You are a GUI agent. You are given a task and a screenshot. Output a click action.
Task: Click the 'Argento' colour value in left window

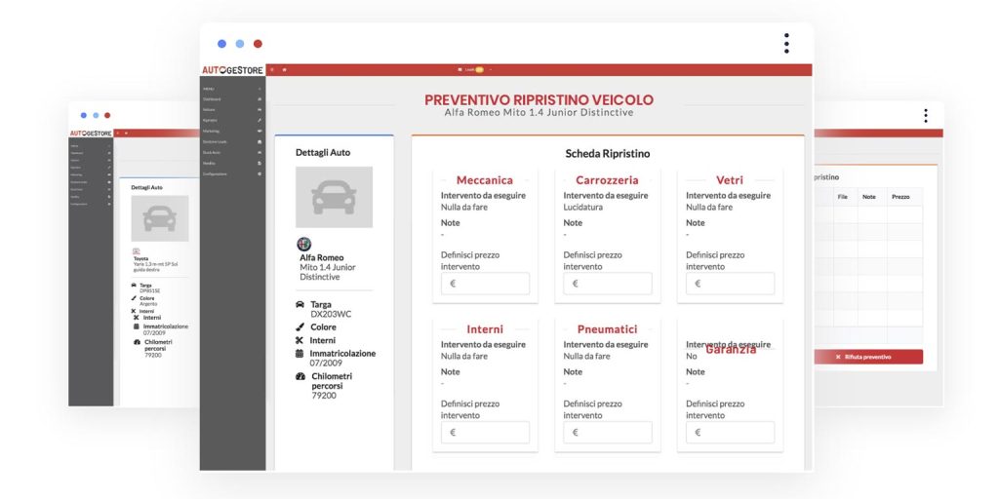point(148,304)
